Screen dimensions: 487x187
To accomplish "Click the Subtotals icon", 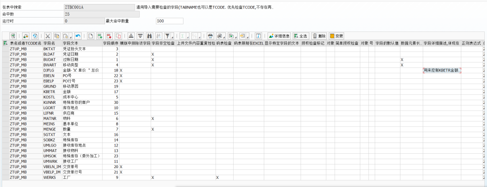I will tap(196, 36).
